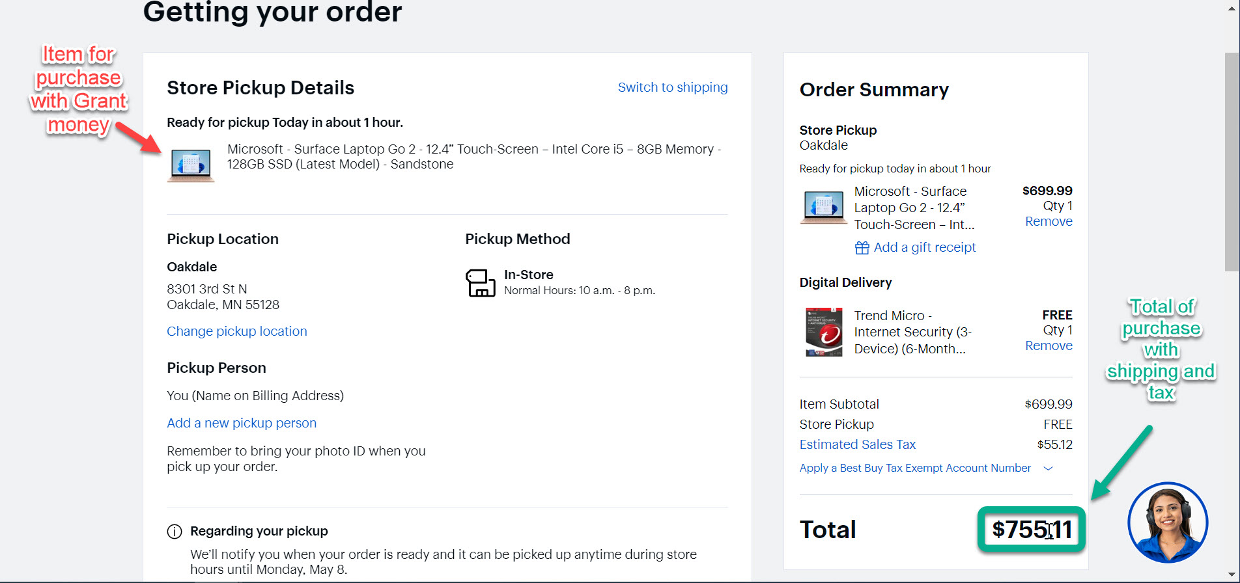This screenshot has width=1240, height=583.
Task: Click Switch to shipping link
Action: tap(672, 87)
